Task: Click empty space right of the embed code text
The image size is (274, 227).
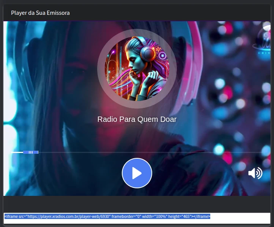Action: (239, 218)
